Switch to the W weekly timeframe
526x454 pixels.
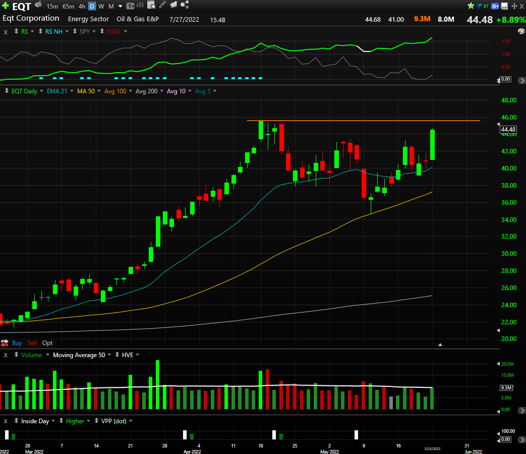pyautogui.click(x=101, y=7)
